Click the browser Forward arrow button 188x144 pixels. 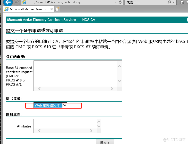pyautogui.click(x=17, y=2)
